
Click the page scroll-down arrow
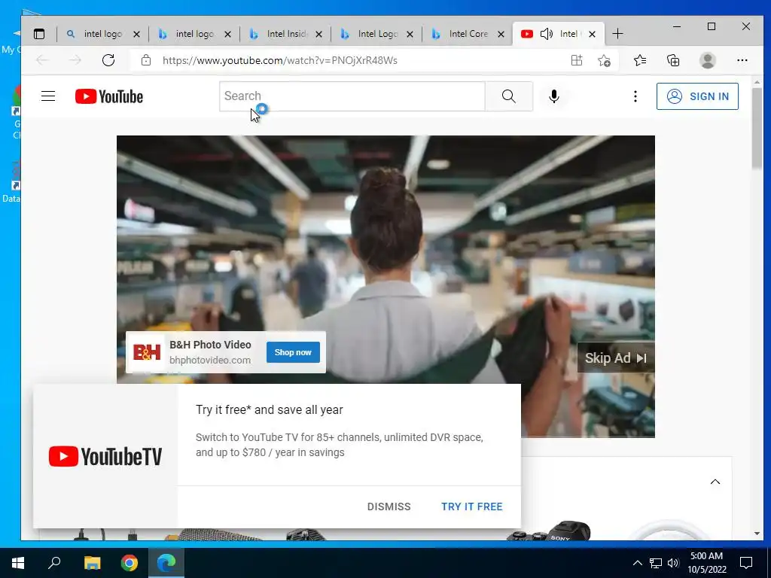coord(757,534)
